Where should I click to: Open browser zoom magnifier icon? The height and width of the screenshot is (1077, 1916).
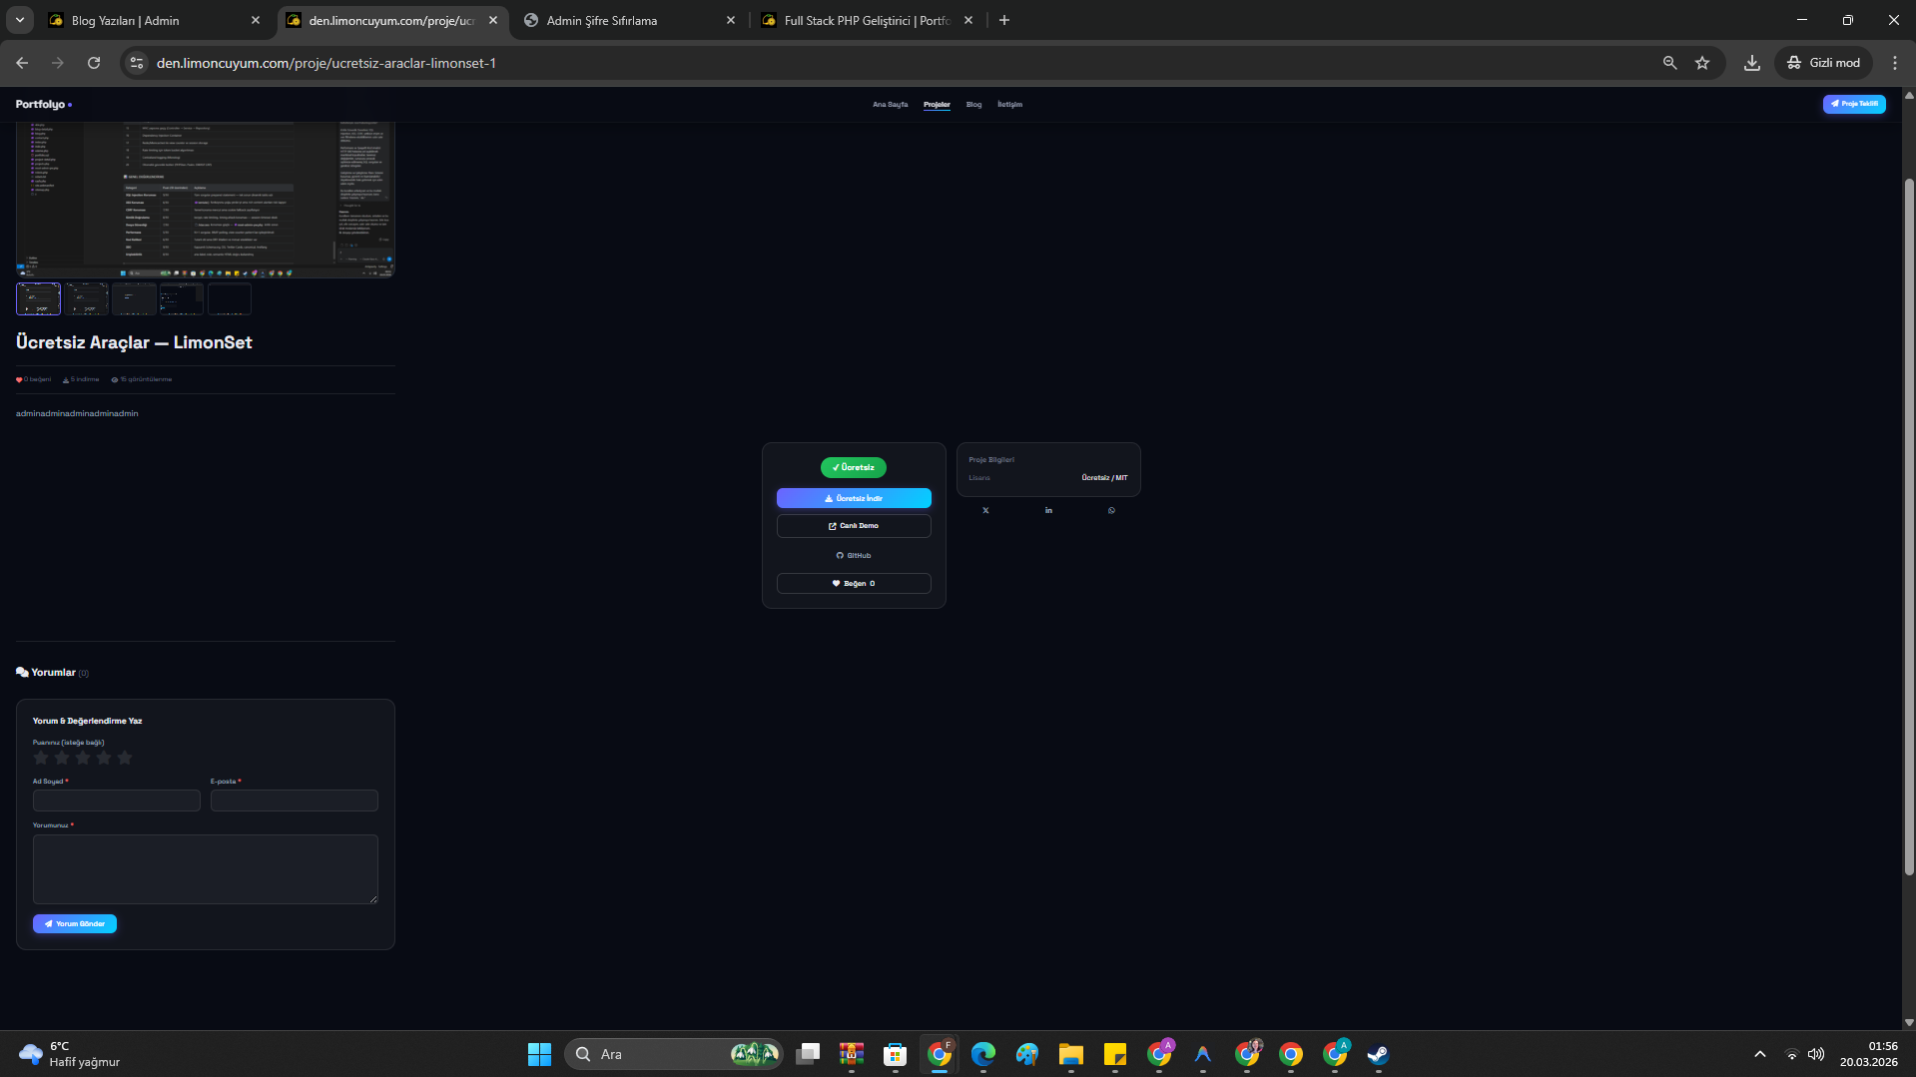coord(1669,63)
